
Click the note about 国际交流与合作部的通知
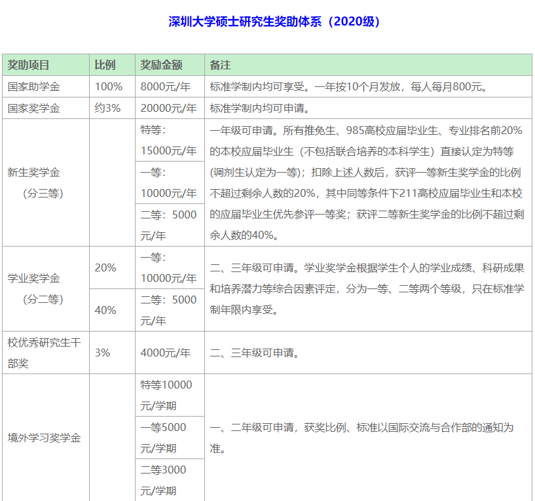coord(368,438)
